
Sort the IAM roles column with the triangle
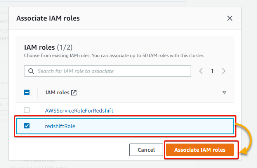click(224, 92)
